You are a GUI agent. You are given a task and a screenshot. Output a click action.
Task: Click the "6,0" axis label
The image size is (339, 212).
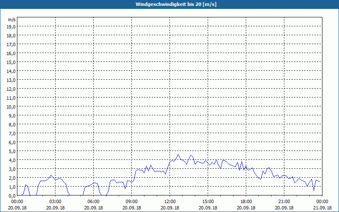12,142
